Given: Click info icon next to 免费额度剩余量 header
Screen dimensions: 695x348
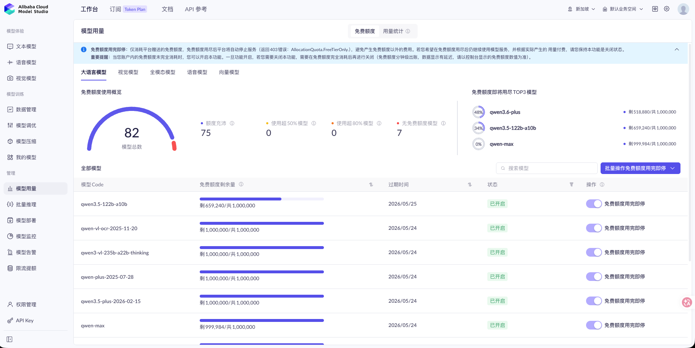Looking at the screenshot, I should pos(241,184).
